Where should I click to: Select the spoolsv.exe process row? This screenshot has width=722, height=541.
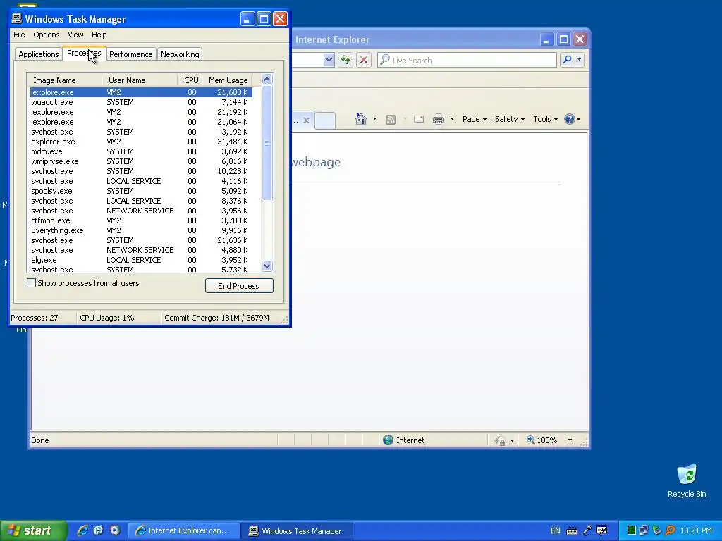point(141,191)
